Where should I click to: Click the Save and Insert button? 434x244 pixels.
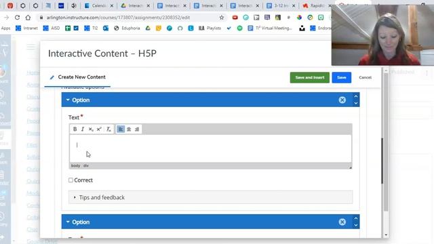(x=310, y=77)
